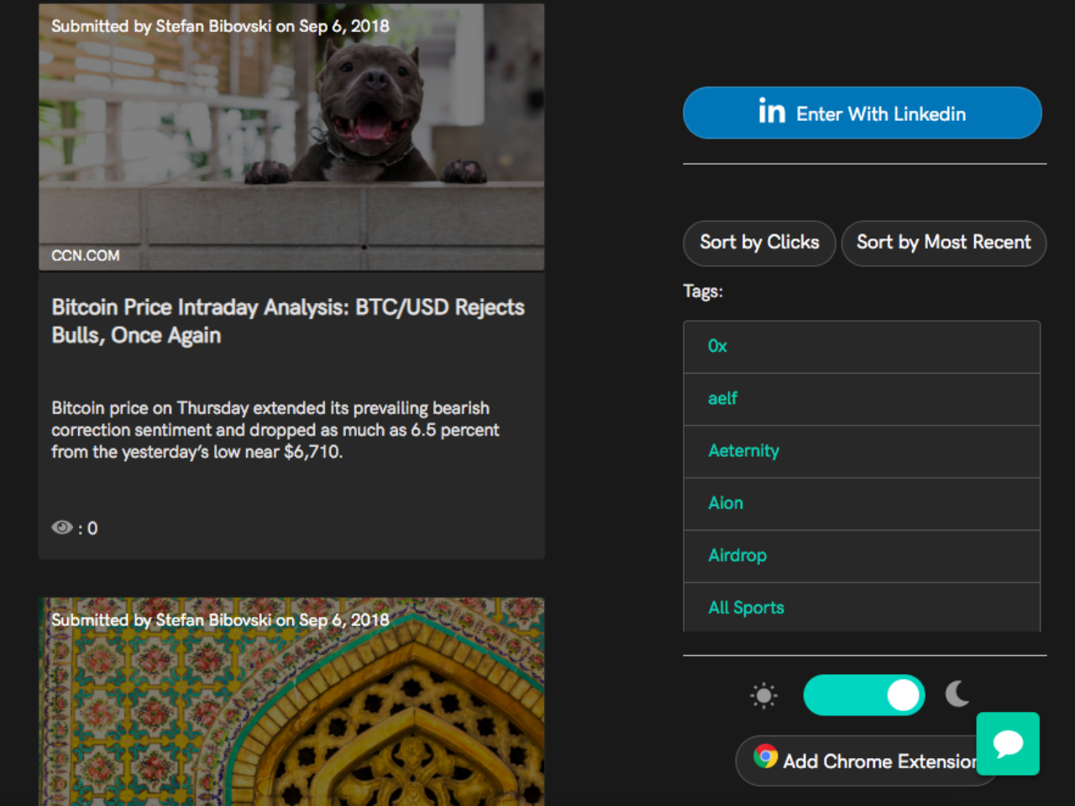The image size is (1075, 806).
Task: Install via Add Chrome Extension button
Action: click(x=865, y=761)
